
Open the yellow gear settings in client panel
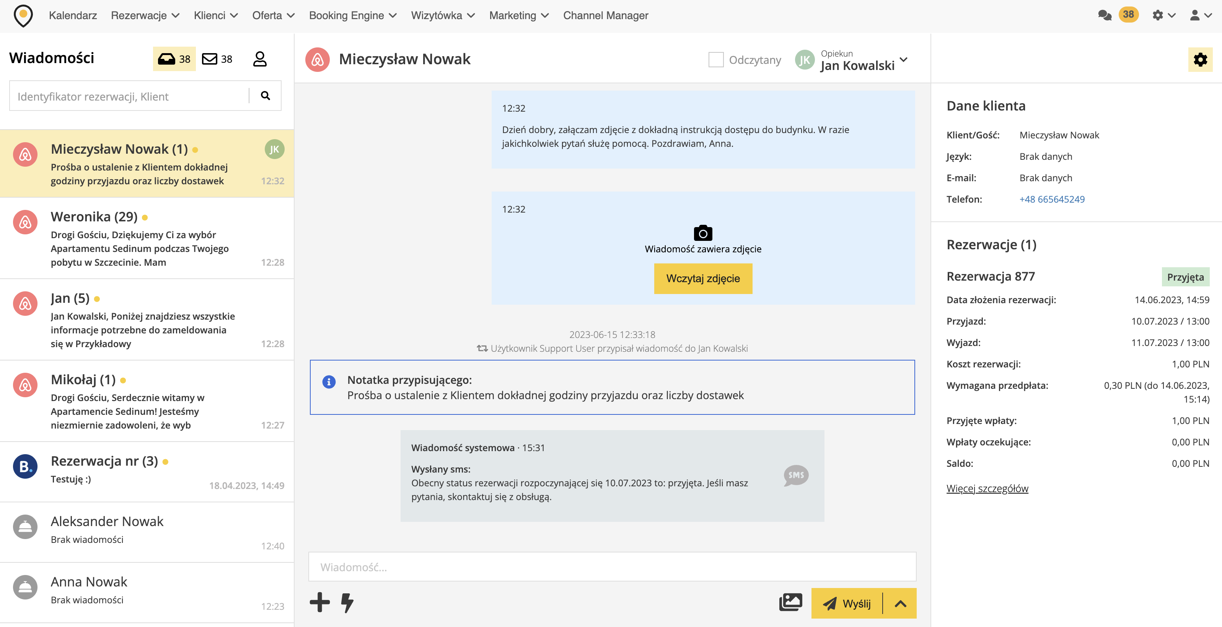[1200, 60]
